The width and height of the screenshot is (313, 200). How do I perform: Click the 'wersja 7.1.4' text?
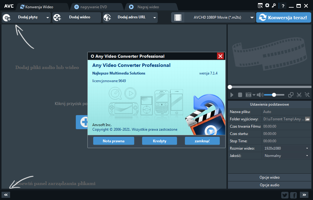tap(208, 73)
